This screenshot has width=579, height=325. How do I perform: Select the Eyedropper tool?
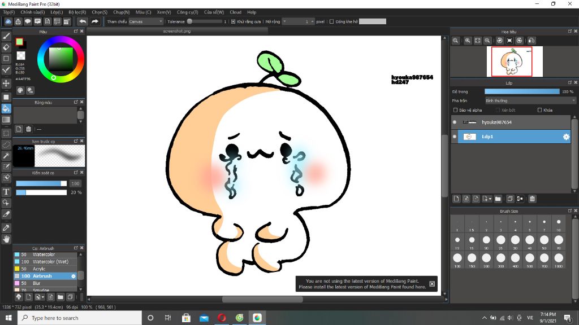tap(6, 228)
